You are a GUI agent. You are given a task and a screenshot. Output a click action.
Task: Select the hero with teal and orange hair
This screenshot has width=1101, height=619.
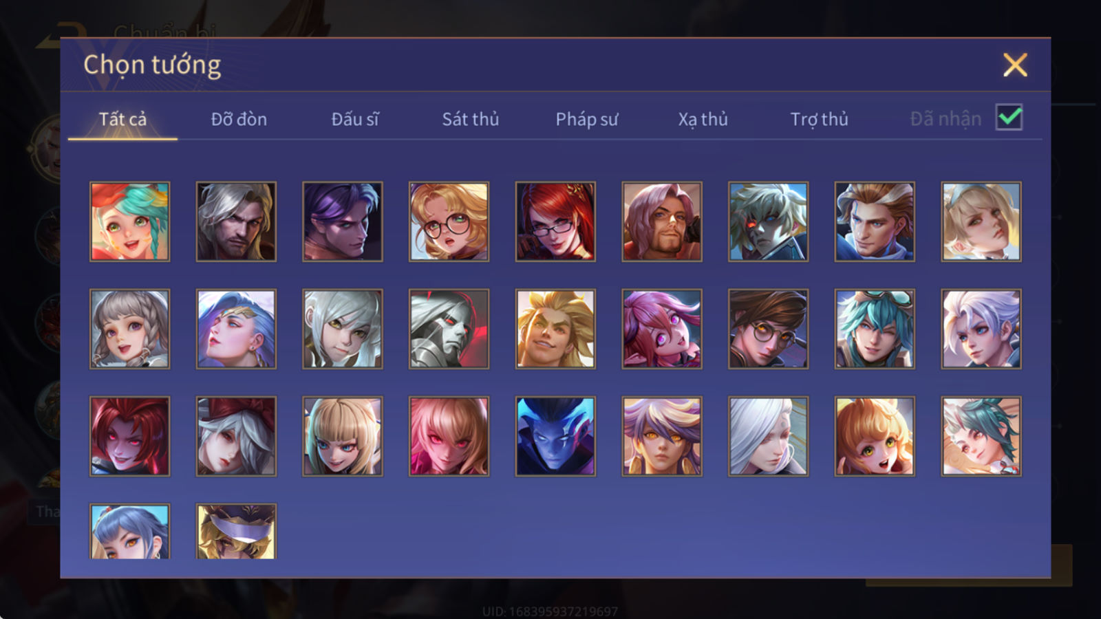129,221
